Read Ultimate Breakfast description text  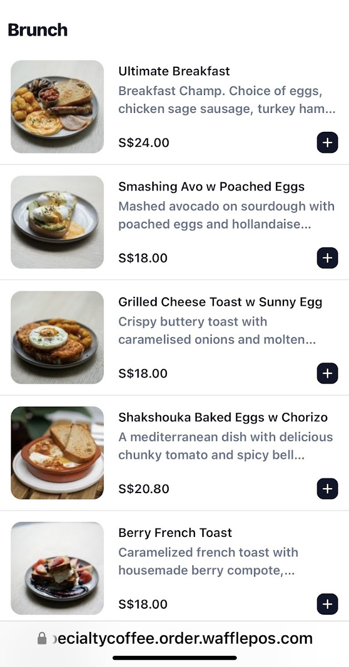tap(227, 100)
